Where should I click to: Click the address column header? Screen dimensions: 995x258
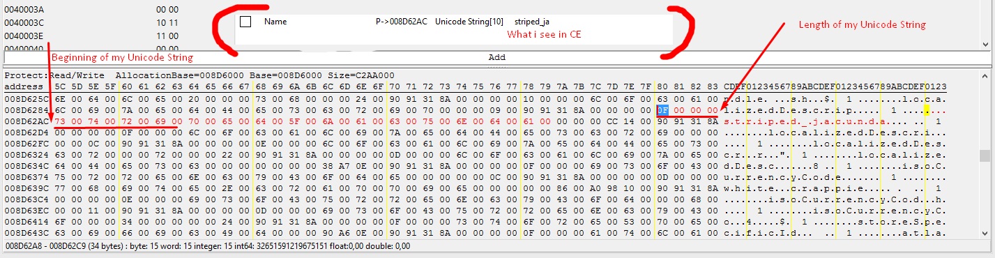click(x=24, y=86)
